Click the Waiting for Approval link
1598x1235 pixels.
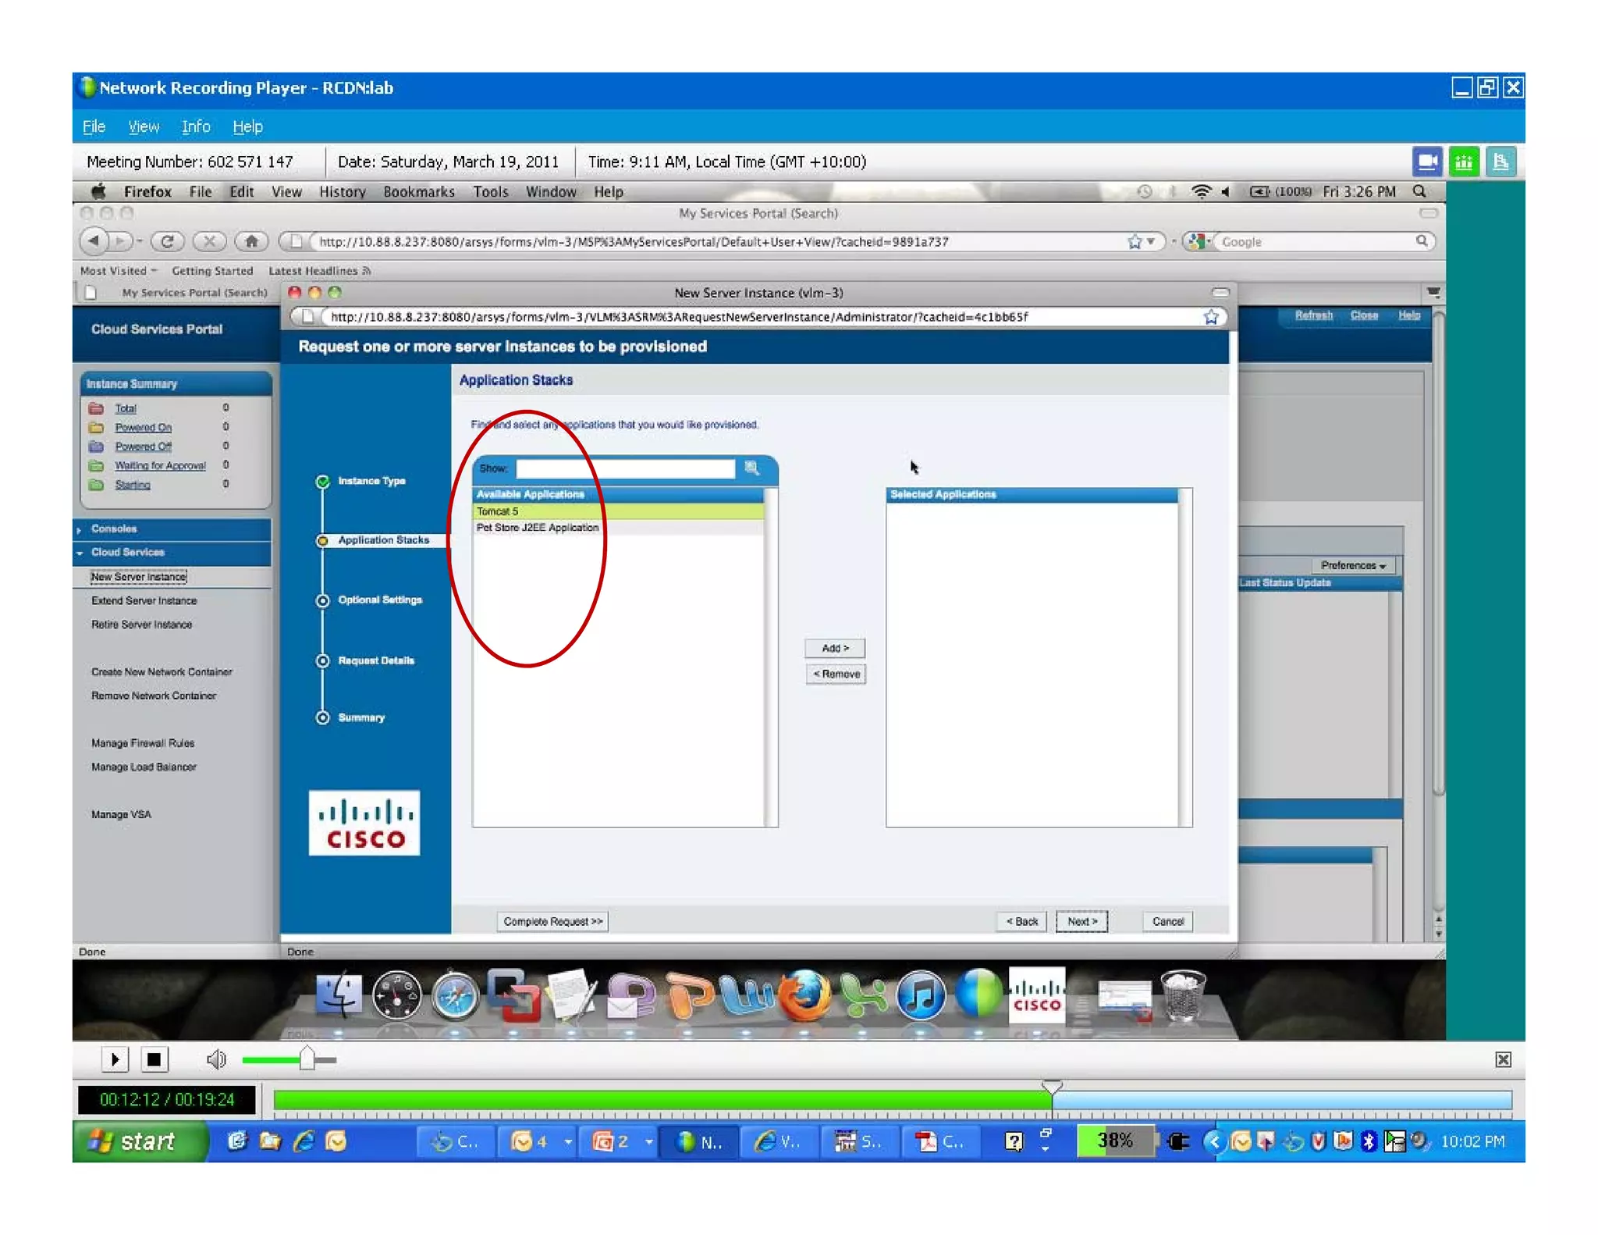[x=160, y=466]
